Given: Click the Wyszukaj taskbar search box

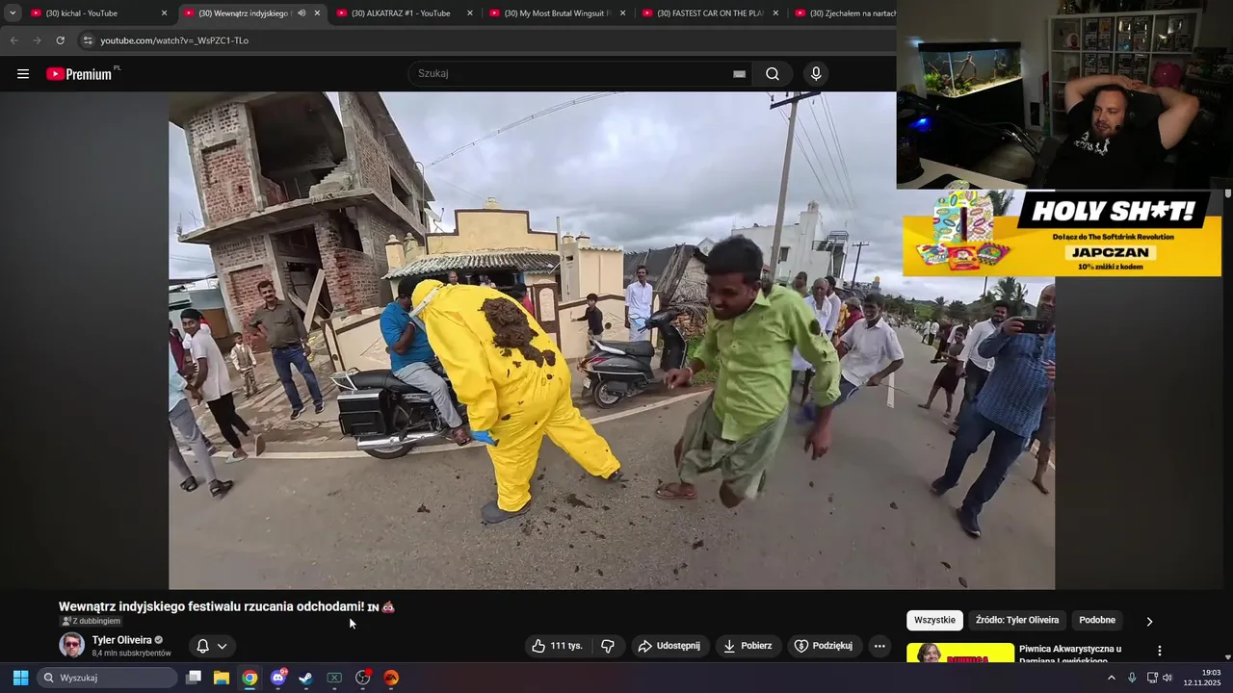Looking at the screenshot, I should (108, 678).
